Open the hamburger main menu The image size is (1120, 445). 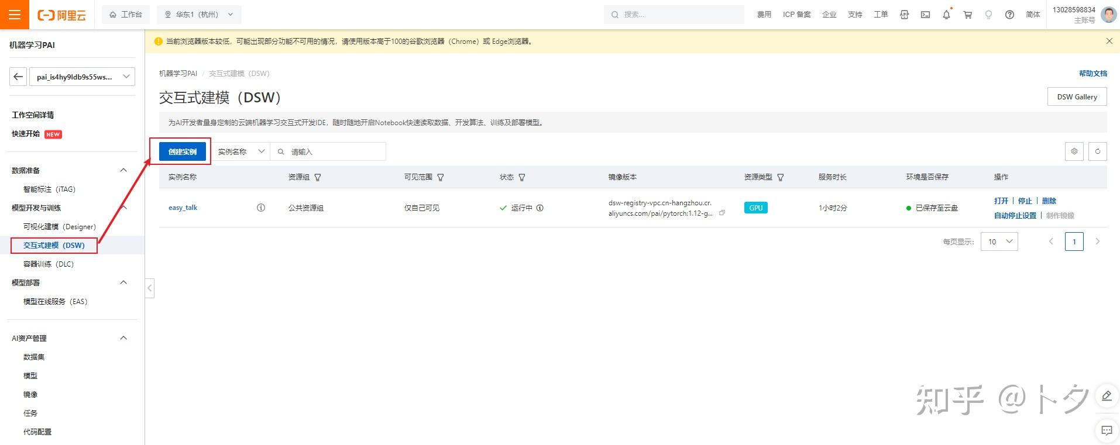tap(15, 15)
